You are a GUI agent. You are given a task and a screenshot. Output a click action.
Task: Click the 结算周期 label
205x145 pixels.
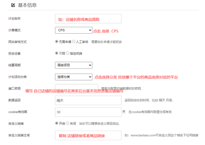pos(14,65)
